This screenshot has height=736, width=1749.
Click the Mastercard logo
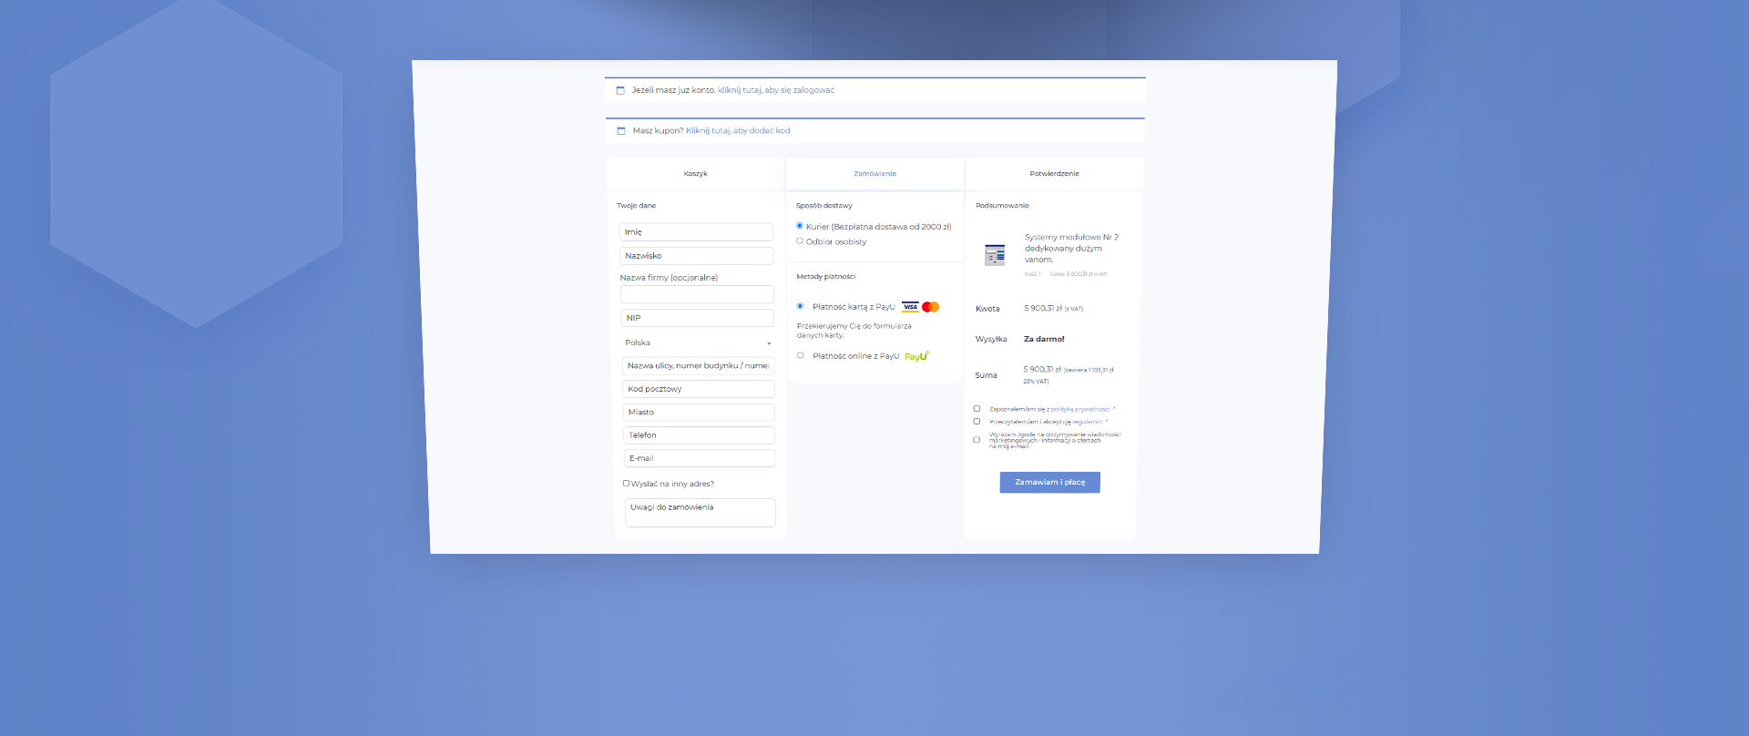click(x=930, y=307)
